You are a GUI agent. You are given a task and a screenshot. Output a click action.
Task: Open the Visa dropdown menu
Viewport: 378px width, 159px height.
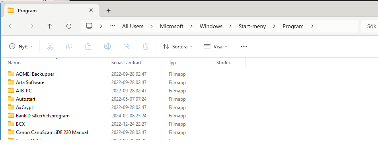216,47
